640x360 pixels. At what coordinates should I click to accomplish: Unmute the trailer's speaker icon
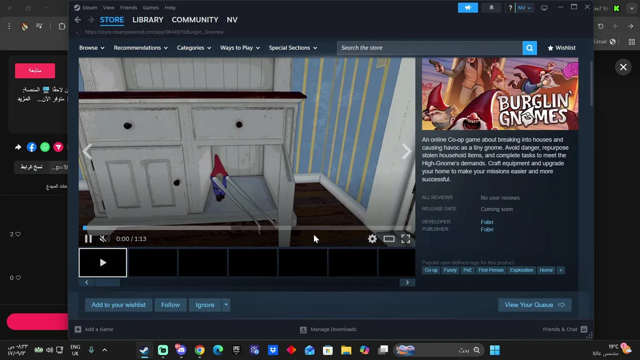104,239
